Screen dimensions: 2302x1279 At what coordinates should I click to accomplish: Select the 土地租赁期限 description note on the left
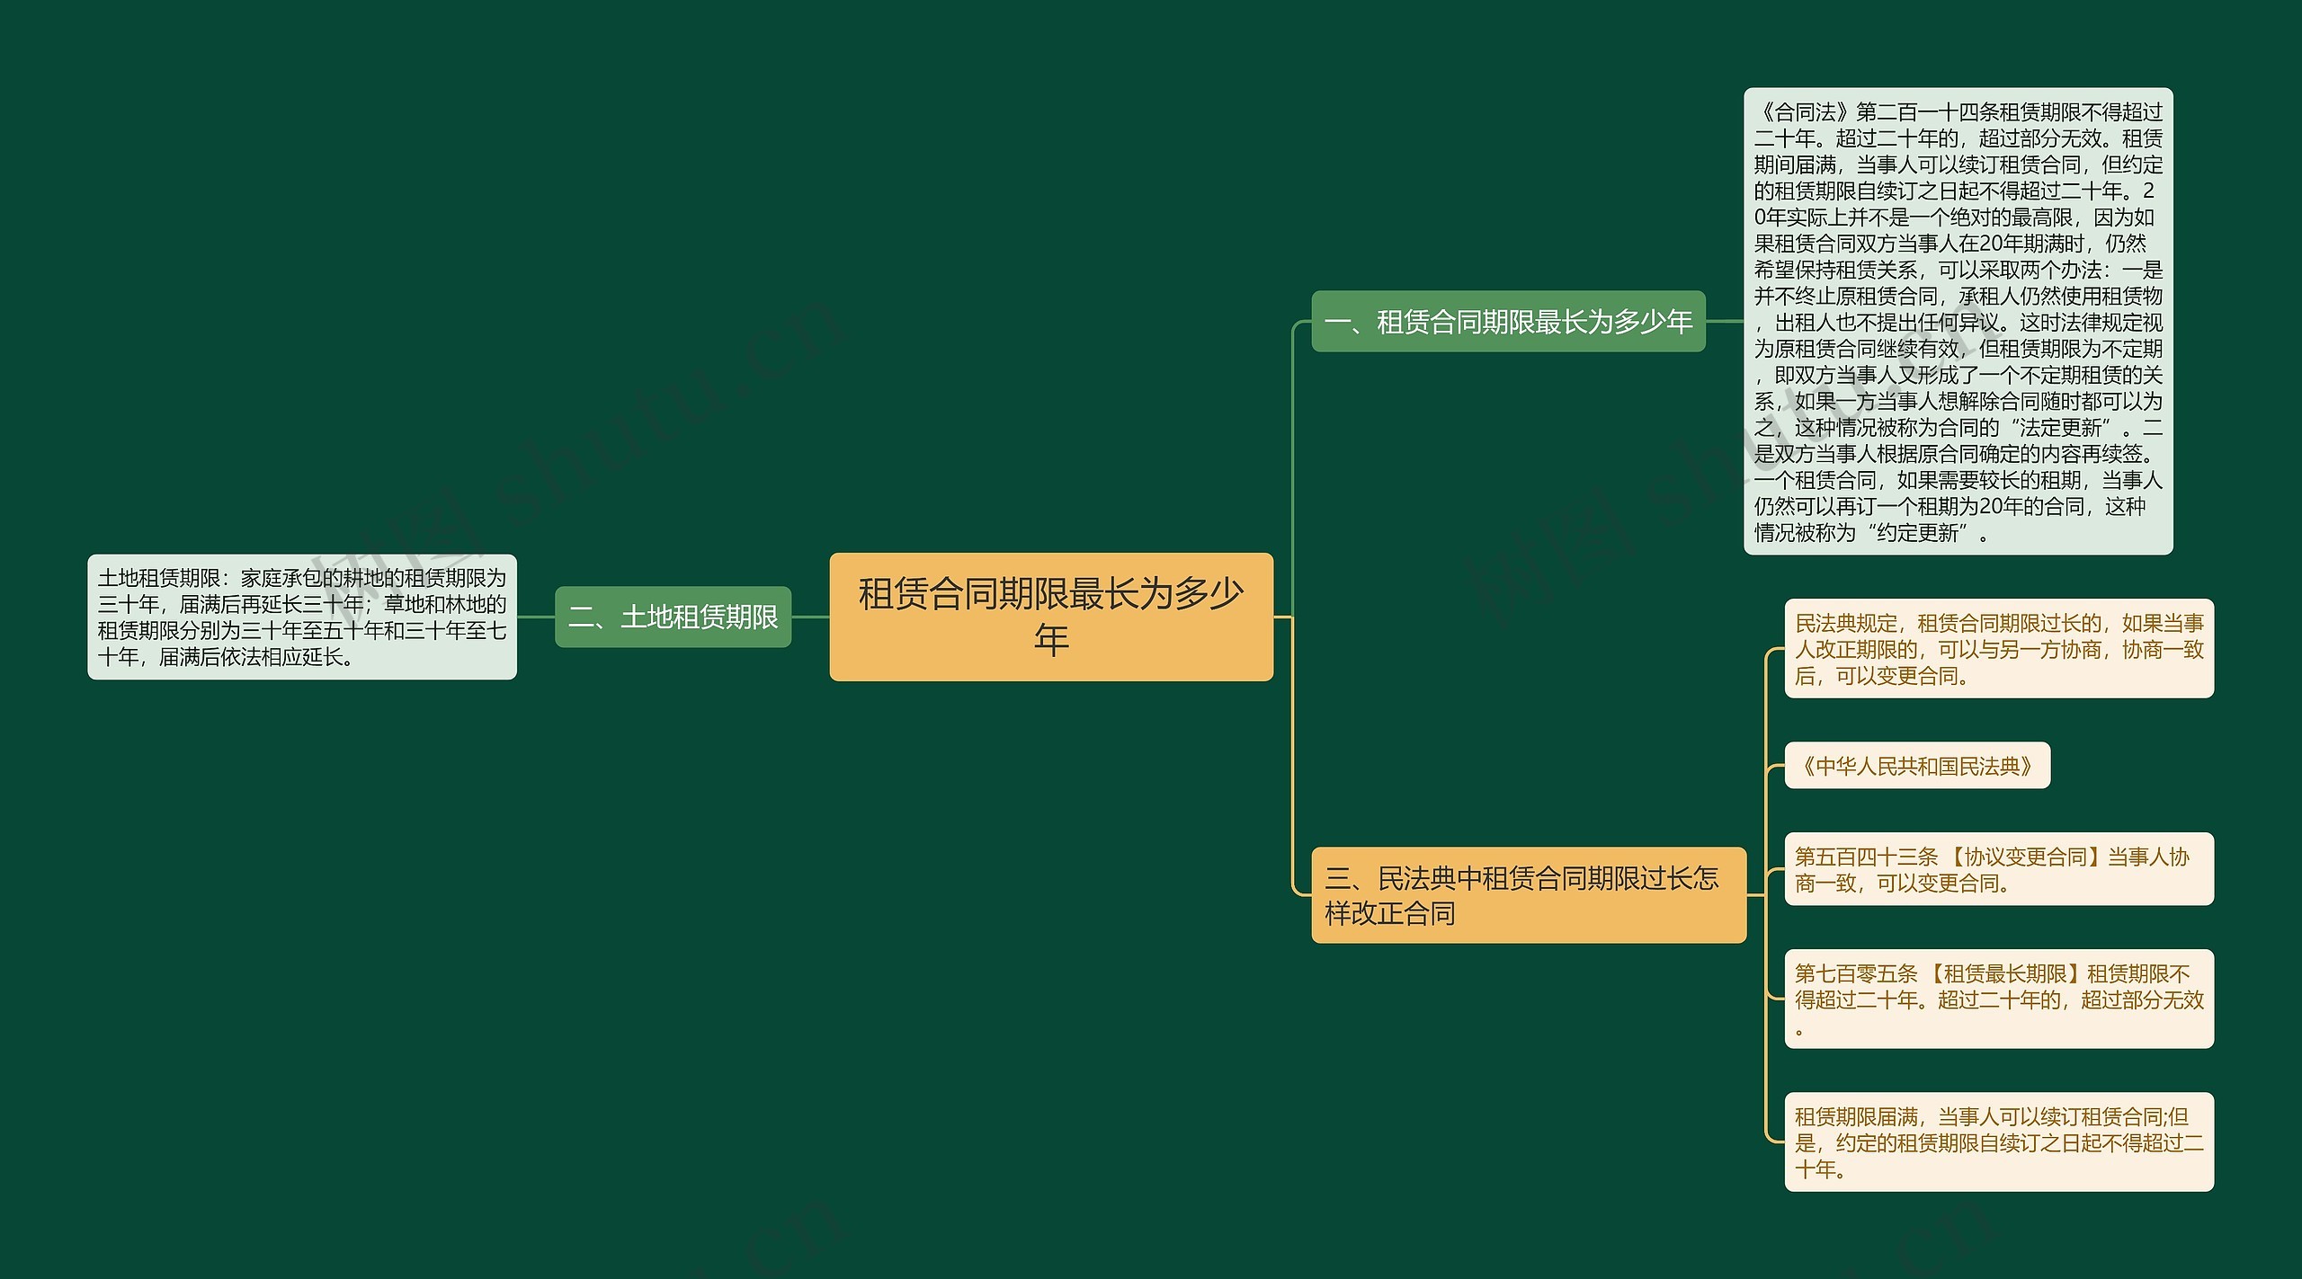tap(301, 617)
